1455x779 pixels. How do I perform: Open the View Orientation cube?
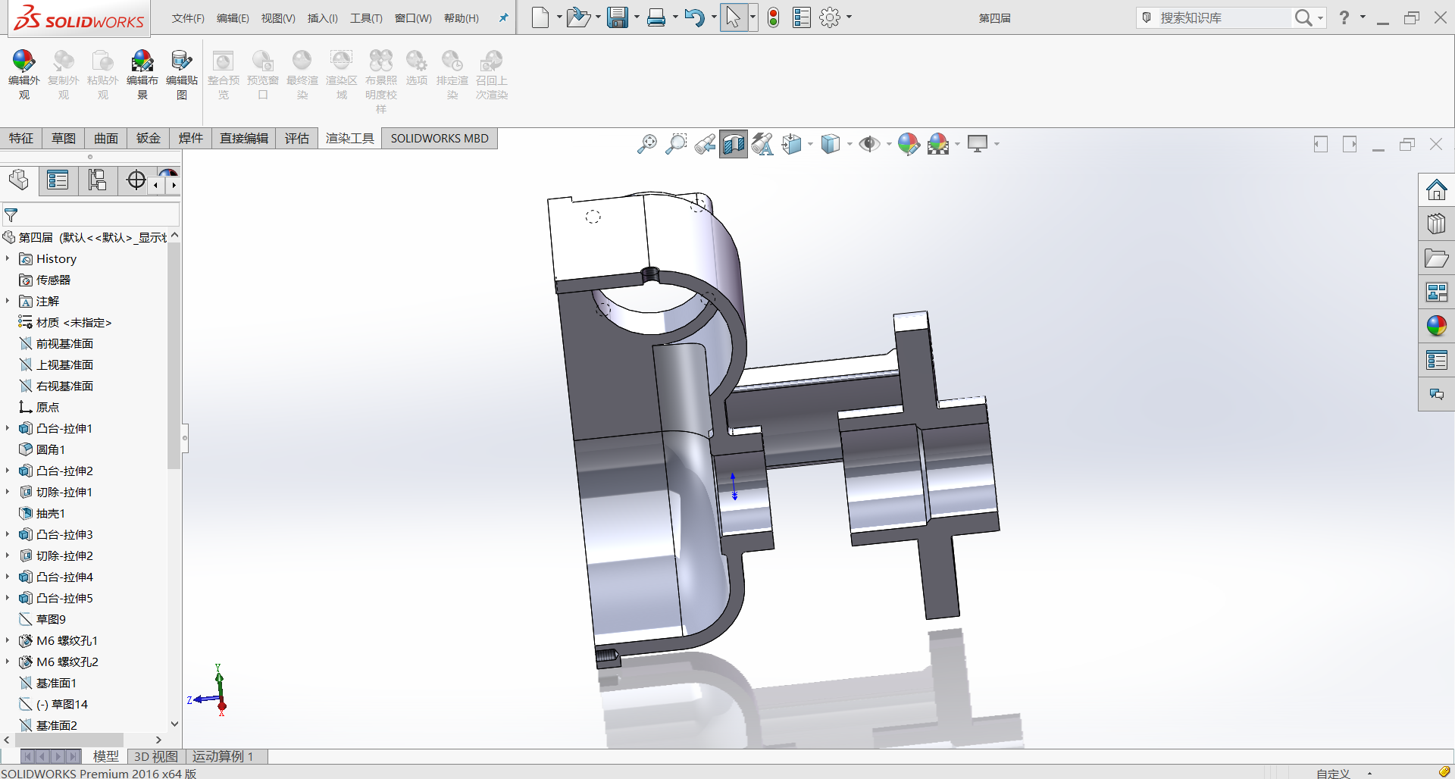(x=792, y=144)
